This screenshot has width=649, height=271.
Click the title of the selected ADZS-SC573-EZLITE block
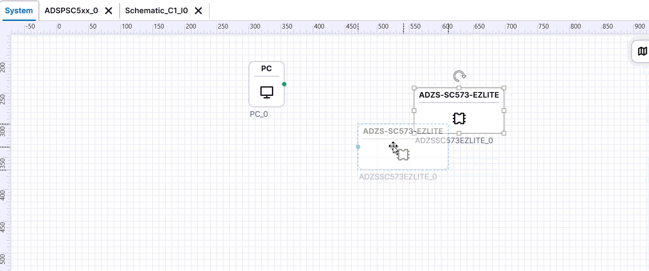click(x=459, y=95)
